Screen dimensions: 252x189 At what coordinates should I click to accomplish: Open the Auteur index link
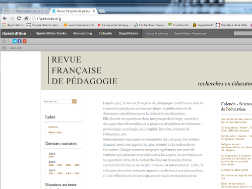click(53, 127)
